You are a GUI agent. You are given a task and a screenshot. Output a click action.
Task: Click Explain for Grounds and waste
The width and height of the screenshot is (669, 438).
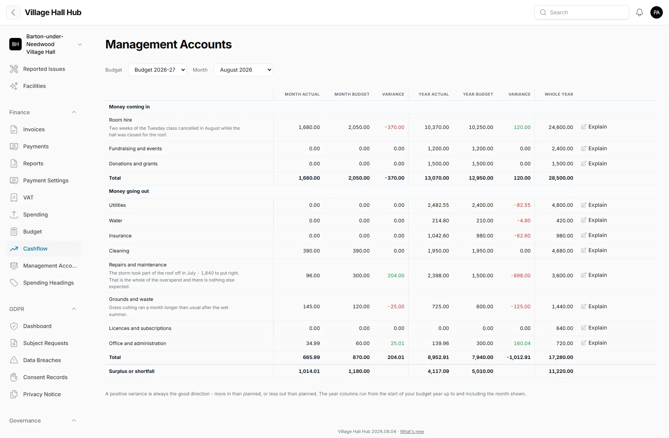594,306
